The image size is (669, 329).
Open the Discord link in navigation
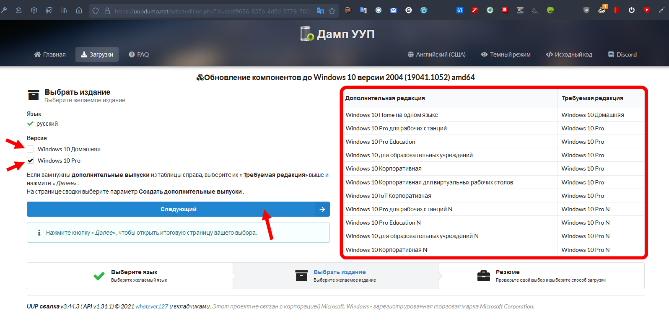click(x=622, y=54)
